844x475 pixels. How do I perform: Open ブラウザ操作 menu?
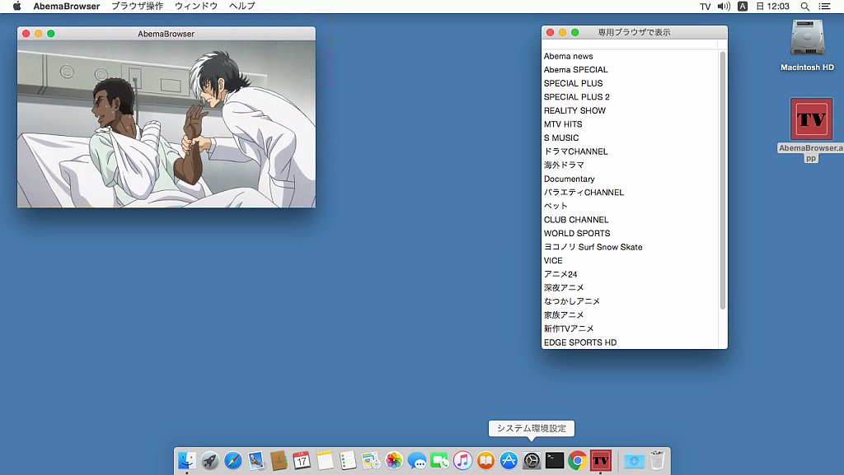click(138, 7)
